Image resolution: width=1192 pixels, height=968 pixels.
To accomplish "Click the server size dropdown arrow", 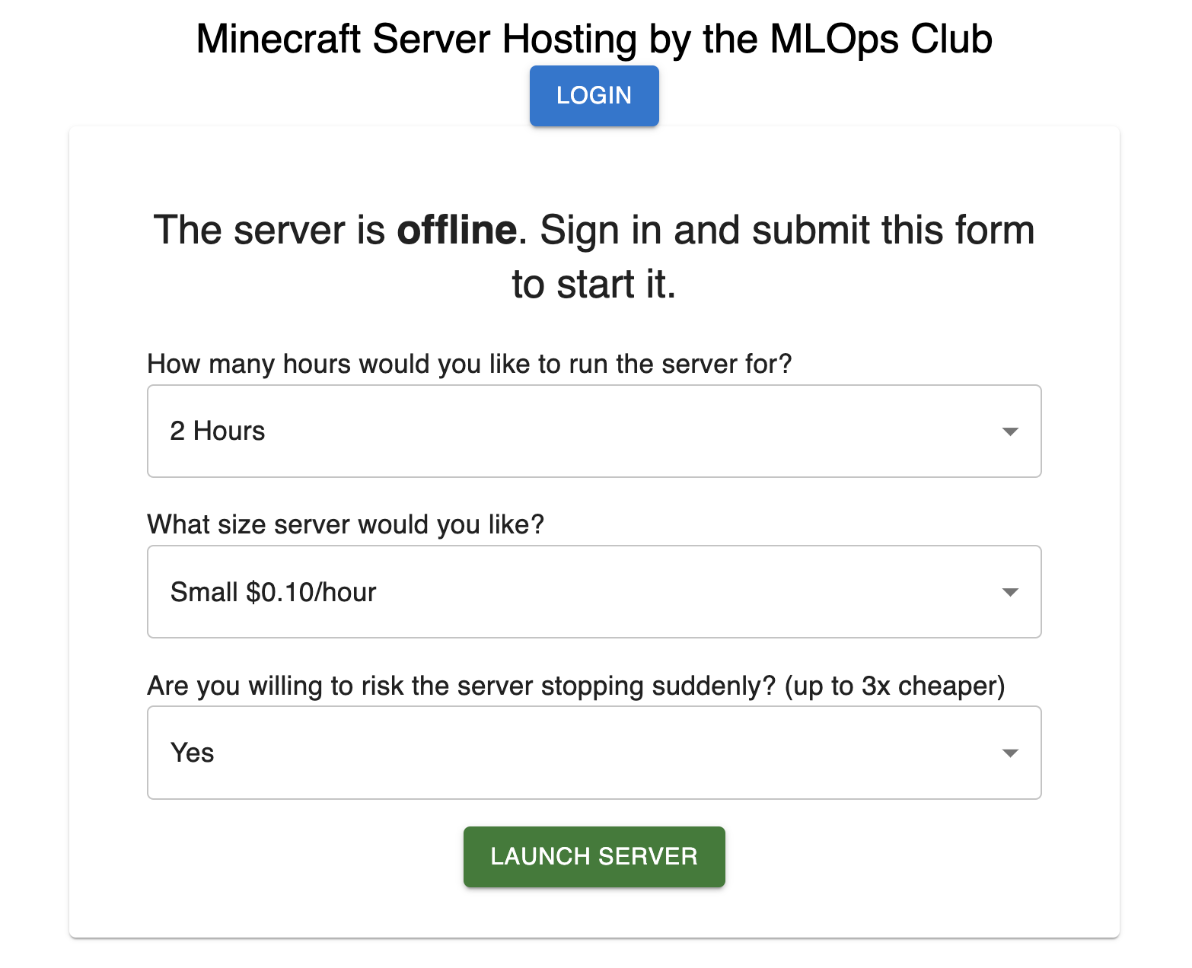I will (x=1010, y=592).
